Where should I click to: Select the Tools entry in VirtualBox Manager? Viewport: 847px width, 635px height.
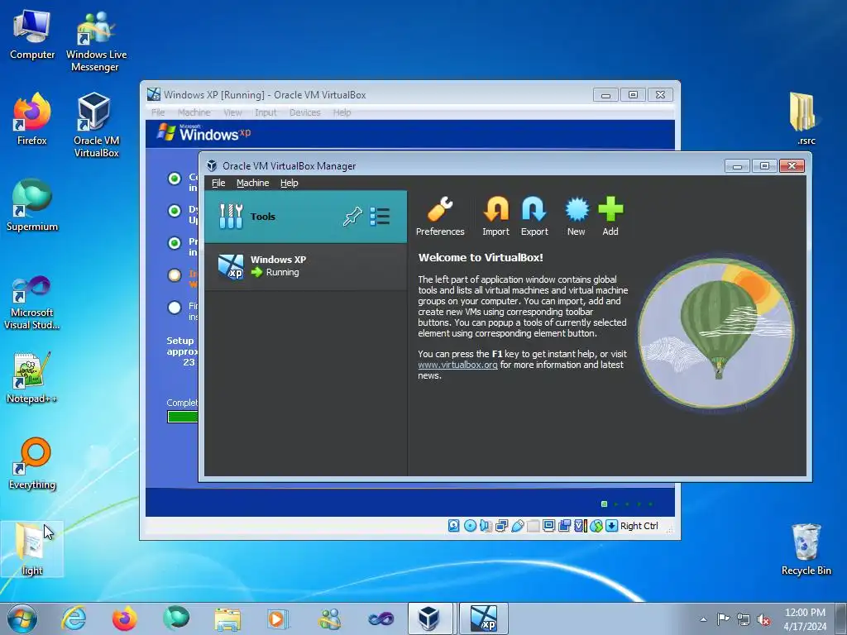tap(305, 217)
